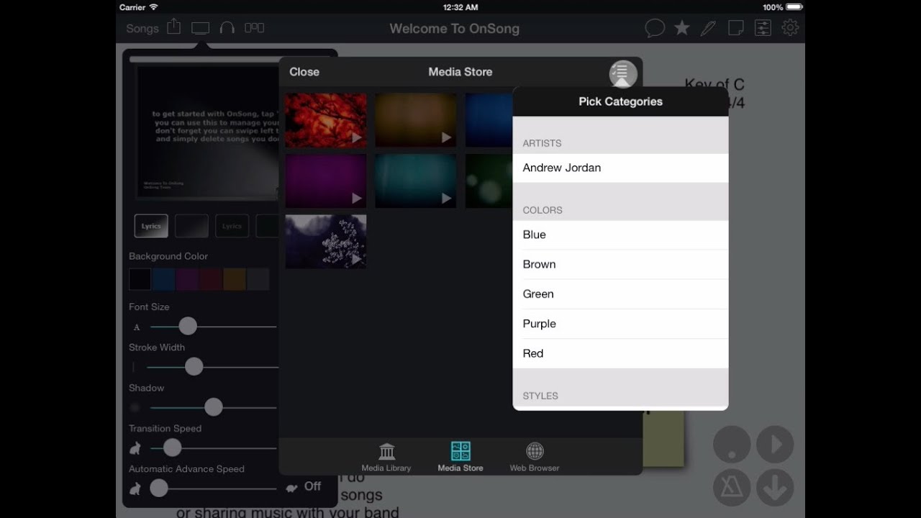Tap the shadow circle icon

(135, 407)
